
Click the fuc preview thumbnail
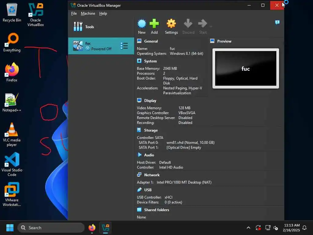(245, 68)
